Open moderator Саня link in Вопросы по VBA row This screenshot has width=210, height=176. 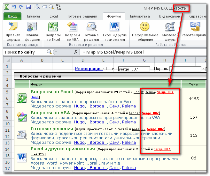tap(114, 122)
